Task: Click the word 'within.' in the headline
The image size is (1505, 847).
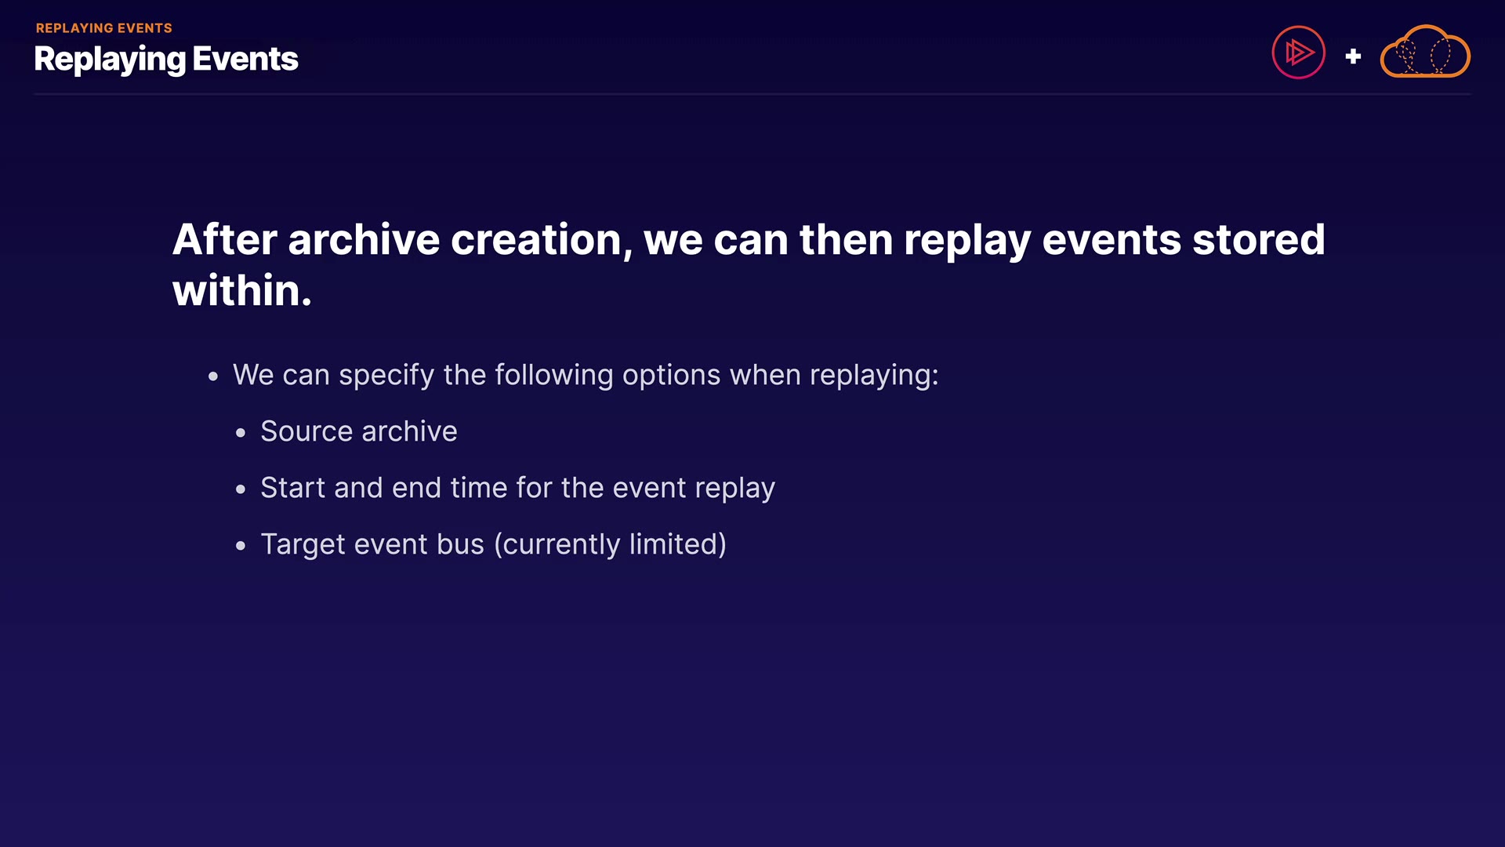Action: [x=242, y=291]
